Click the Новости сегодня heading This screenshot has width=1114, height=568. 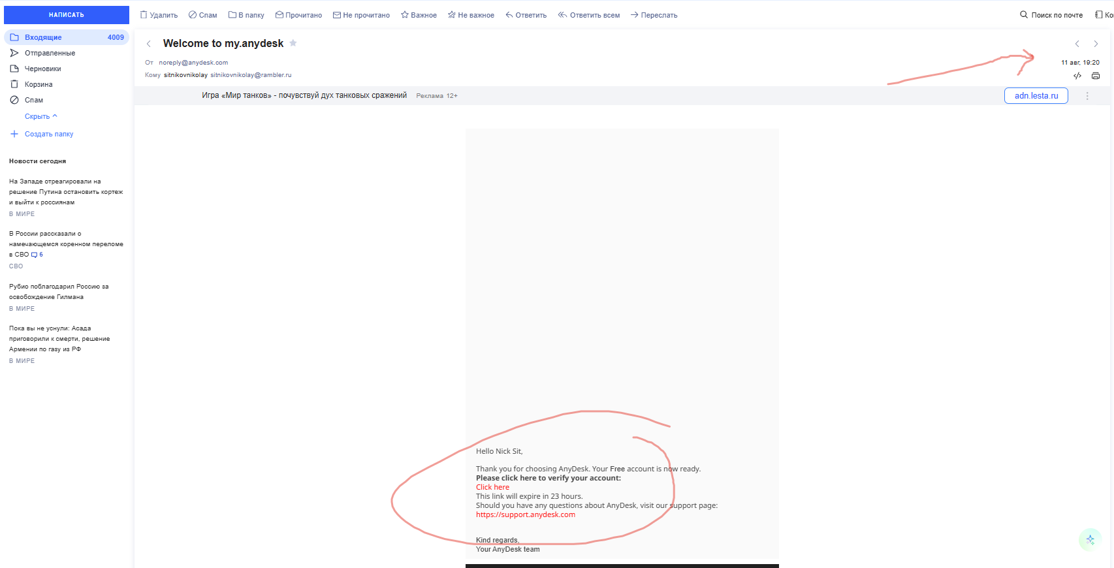(37, 161)
